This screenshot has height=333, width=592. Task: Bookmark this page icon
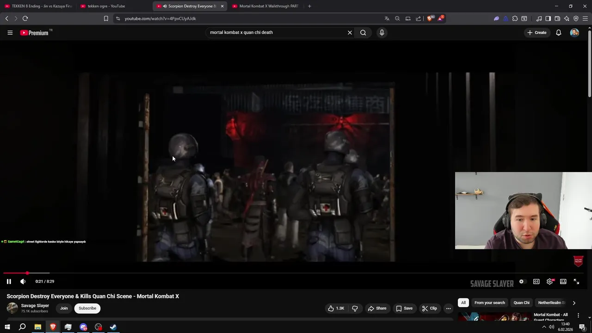tap(106, 18)
